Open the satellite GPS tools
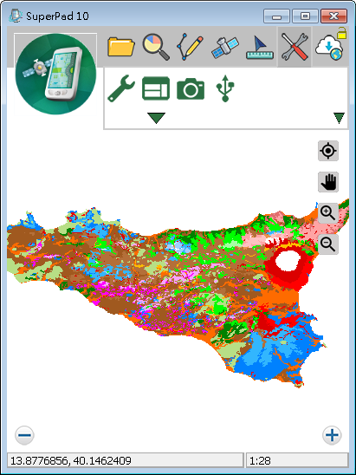Viewport: 356px width, 475px height. point(225,48)
